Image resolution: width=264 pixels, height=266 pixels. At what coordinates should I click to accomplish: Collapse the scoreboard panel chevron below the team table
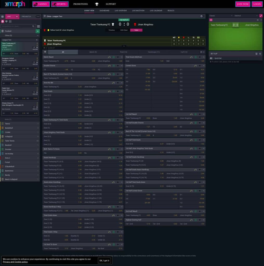tap(124, 46)
